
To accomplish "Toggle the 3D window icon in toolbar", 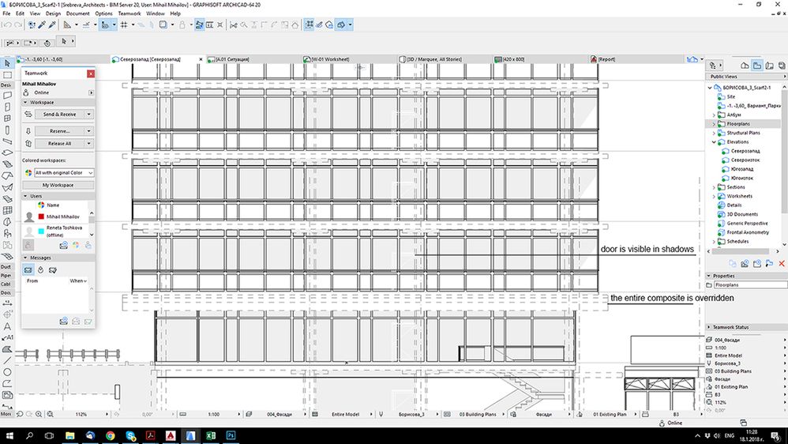I will tap(341, 24).
